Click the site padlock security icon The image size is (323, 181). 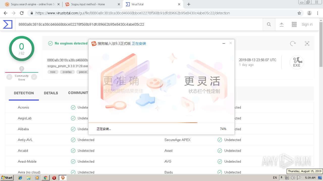tap(31, 13)
